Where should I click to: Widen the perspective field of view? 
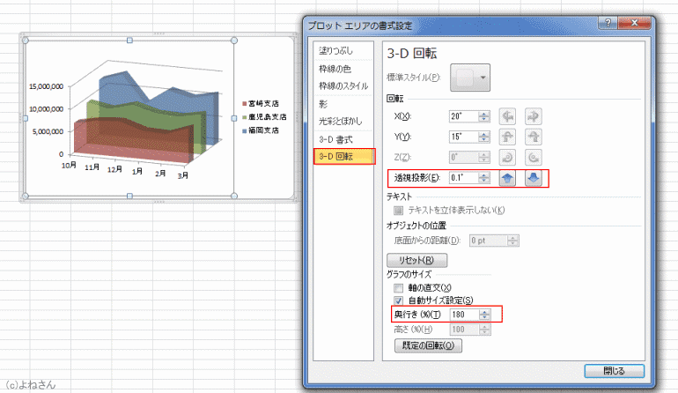(x=533, y=178)
